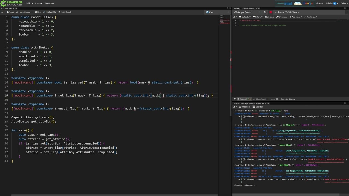Click the <Compilation failed> line
The height and width of the screenshot is (196, 349).
point(250,20)
